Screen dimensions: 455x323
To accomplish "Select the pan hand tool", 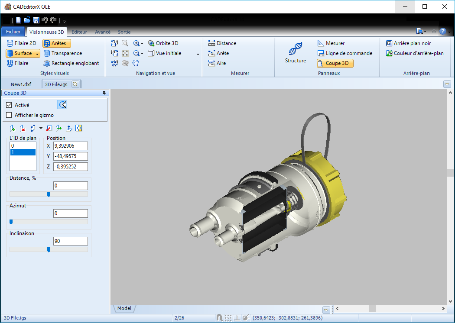I will pyautogui.click(x=135, y=63).
